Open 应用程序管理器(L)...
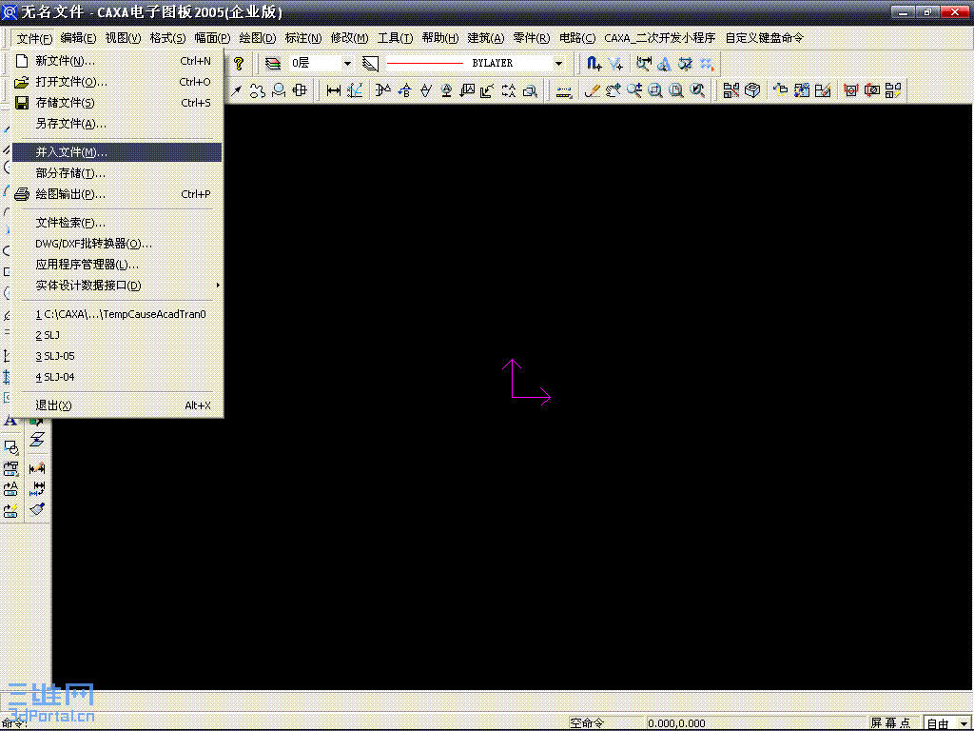The height and width of the screenshot is (731, 974). point(117,265)
